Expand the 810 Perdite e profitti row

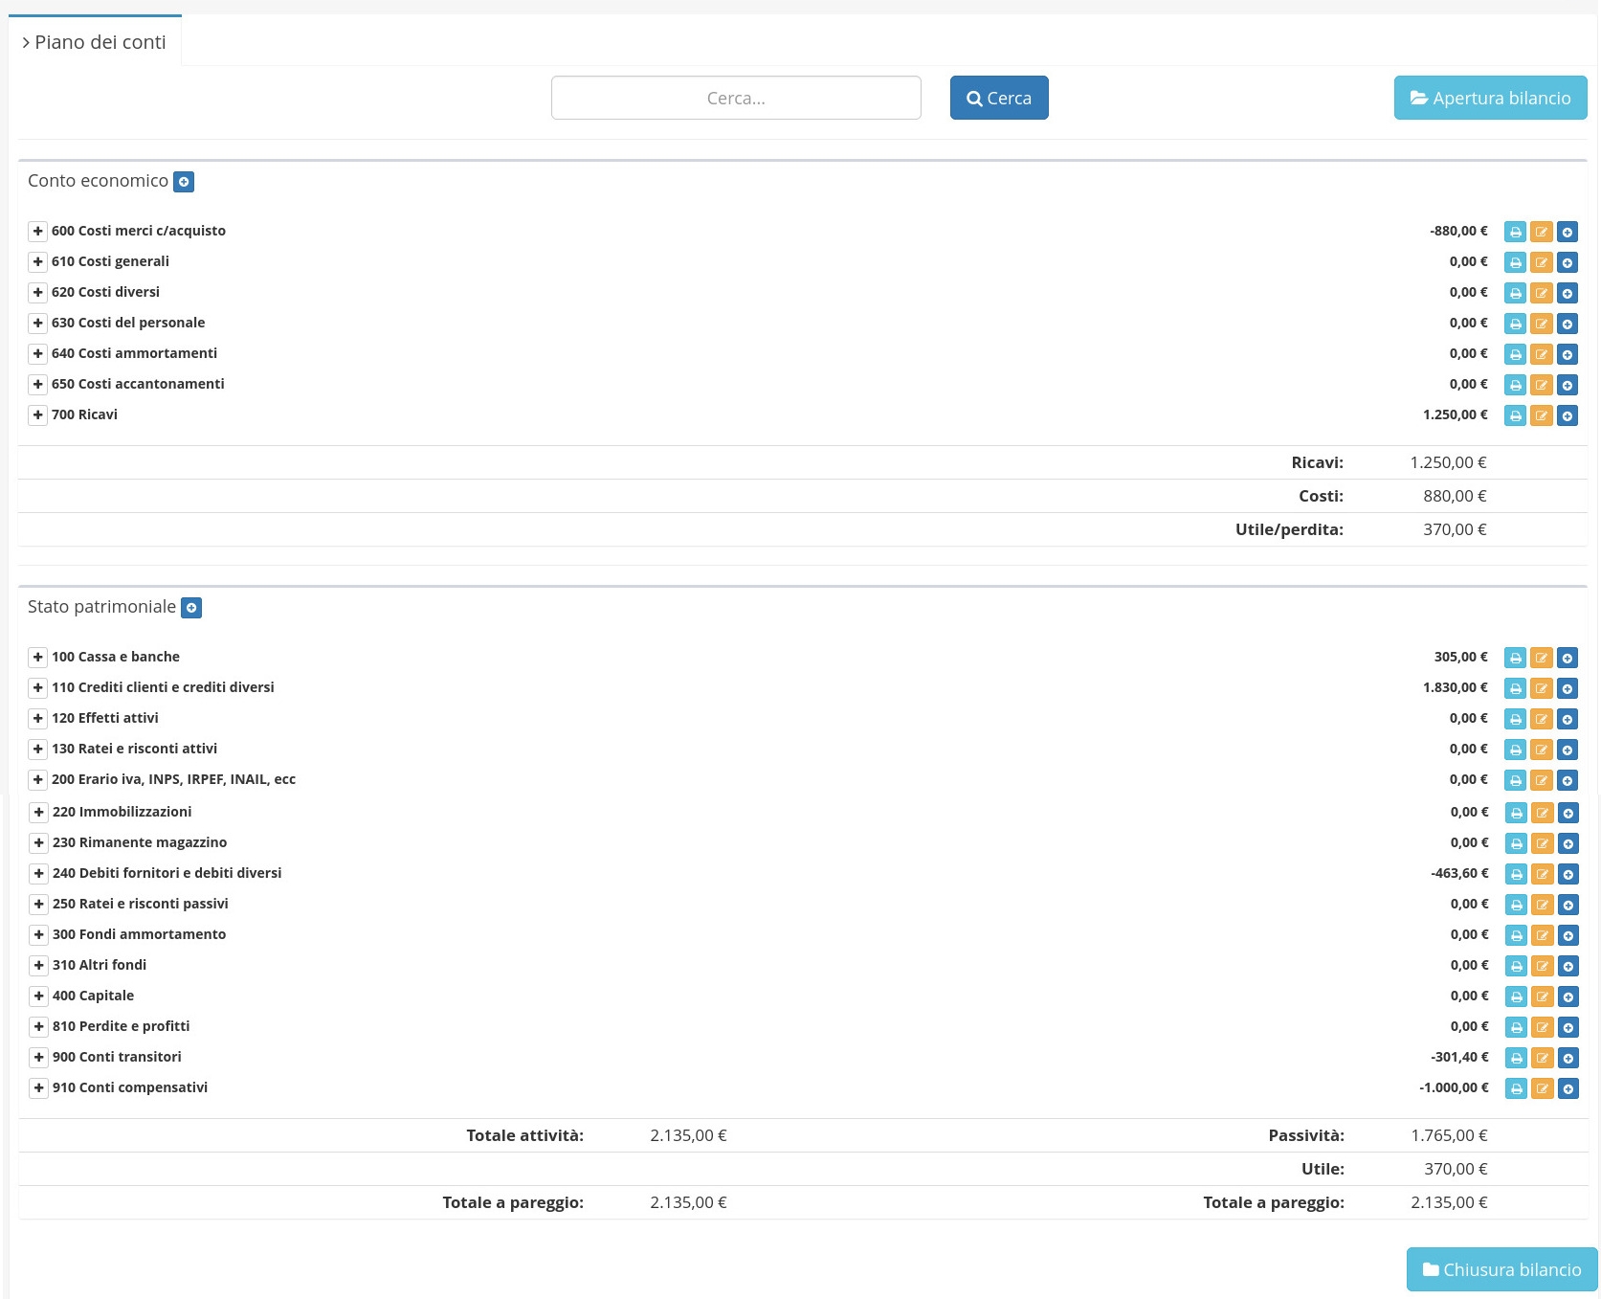(38, 1026)
